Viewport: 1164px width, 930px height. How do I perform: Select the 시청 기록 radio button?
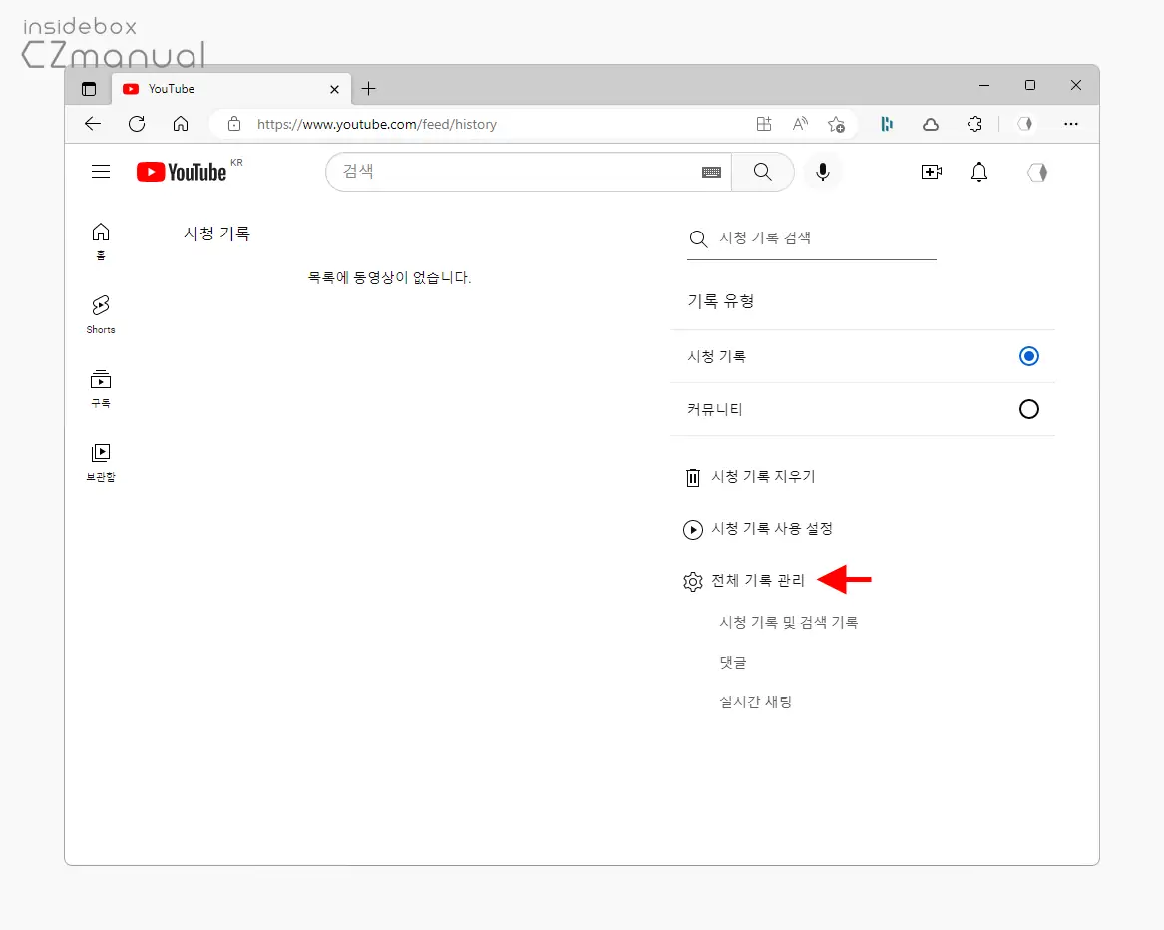coord(1028,356)
